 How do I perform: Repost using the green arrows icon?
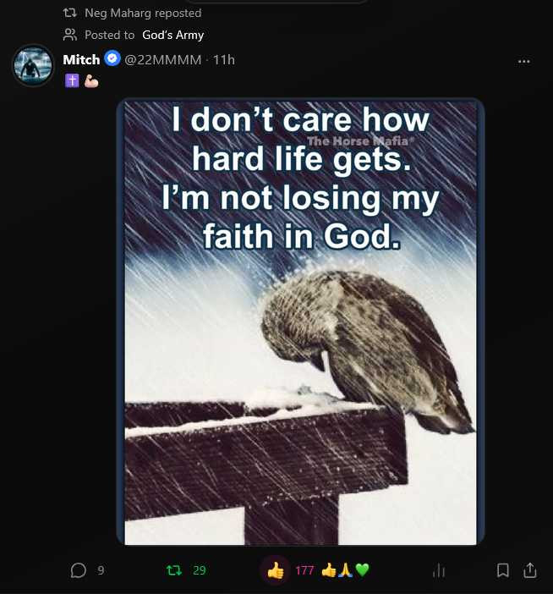(173, 570)
